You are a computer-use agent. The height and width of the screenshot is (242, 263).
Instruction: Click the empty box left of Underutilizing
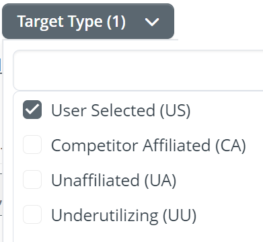point(32,214)
